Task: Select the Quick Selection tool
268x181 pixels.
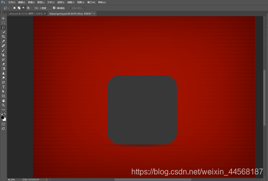Action: point(3,32)
